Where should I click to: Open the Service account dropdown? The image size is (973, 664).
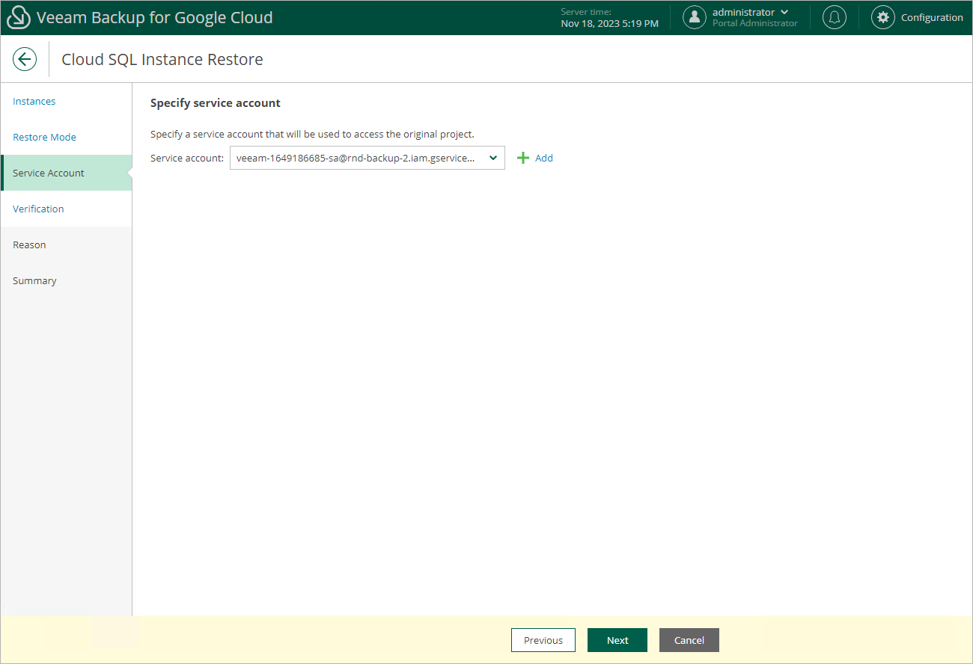click(x=367, y=158)
